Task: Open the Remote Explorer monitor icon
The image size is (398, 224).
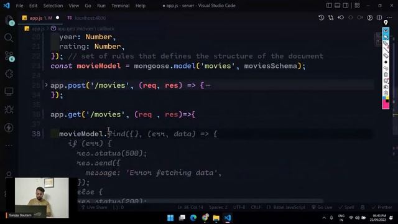Action: coord(9,91)
